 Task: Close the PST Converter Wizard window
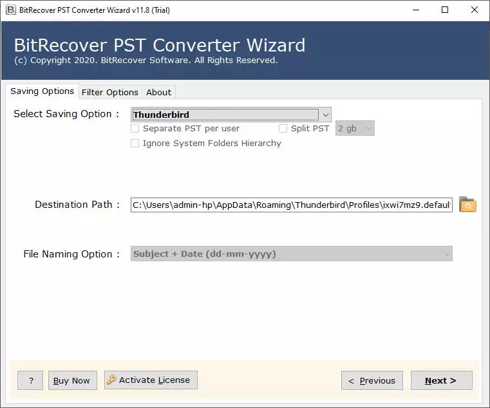point(475,10)
